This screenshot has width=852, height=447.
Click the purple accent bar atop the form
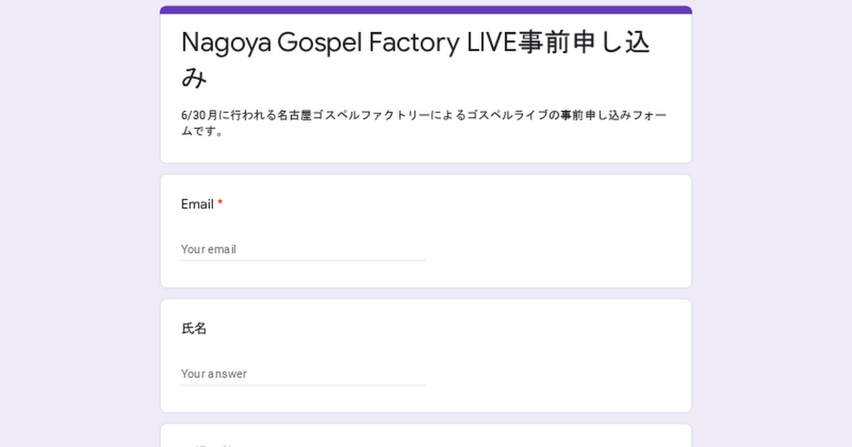click(x=426, y=10)
